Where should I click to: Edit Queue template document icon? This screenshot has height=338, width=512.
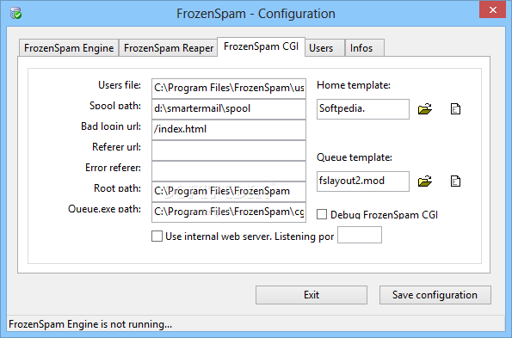pyautogui.click(x=455, y=181)
